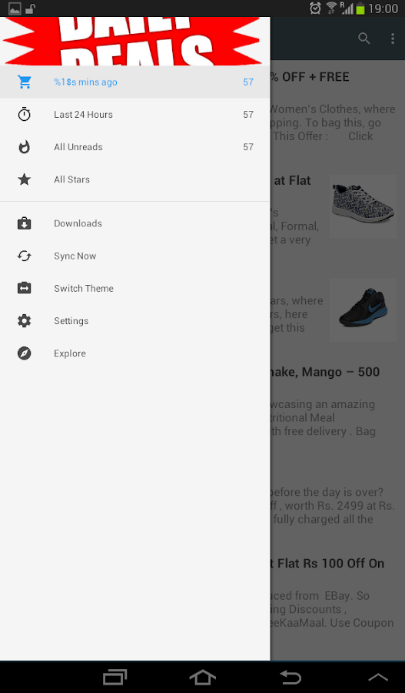This screenshot has height=693, width=405.
Task: Open the Explore menu entry
Action: 135,353
